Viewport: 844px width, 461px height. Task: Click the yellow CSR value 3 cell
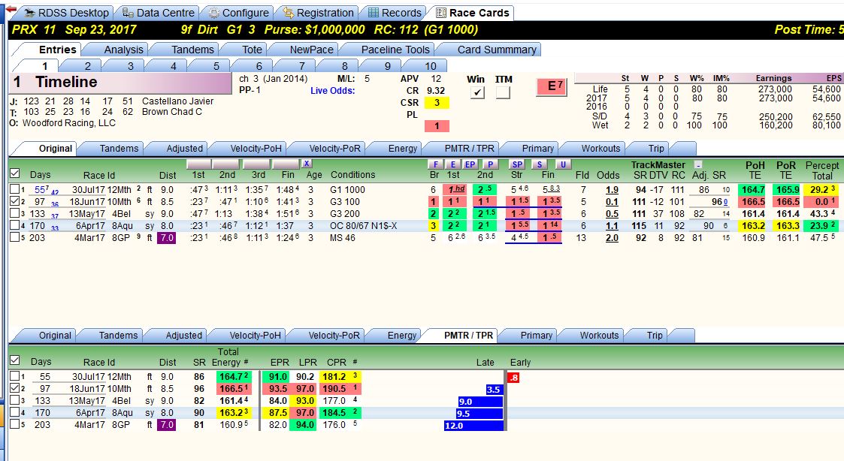437,103
